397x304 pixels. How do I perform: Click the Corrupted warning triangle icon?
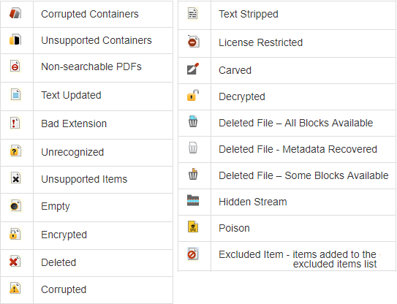(x=15, y=289)
